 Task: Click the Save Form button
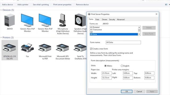(149, 34)
